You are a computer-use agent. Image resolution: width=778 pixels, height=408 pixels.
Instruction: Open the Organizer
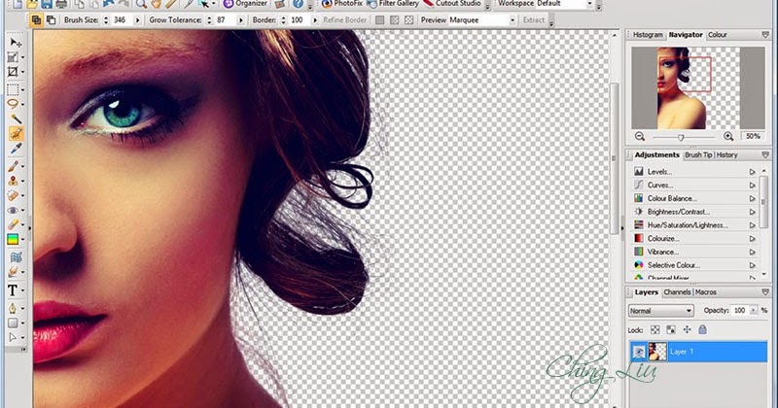tap(245, 4)
